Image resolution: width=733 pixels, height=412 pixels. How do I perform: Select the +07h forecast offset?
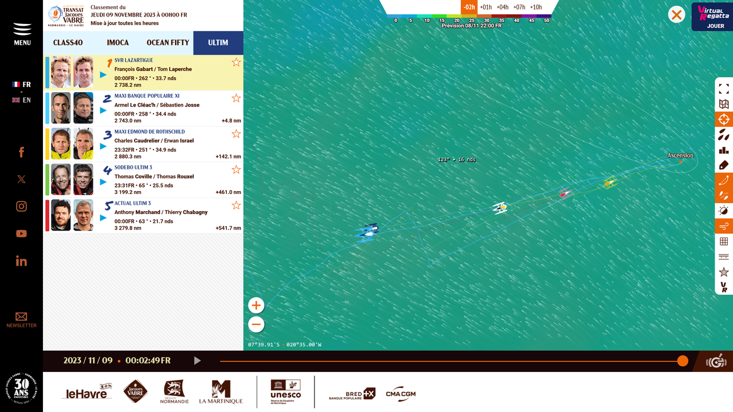pos(519,7)
